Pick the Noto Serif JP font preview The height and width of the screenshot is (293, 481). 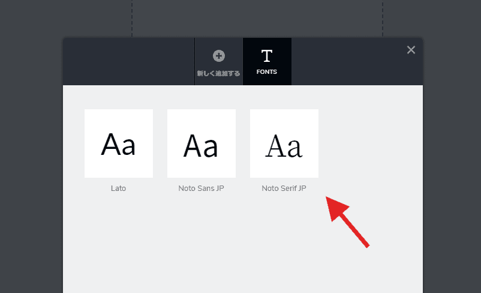tap(284, 143)
